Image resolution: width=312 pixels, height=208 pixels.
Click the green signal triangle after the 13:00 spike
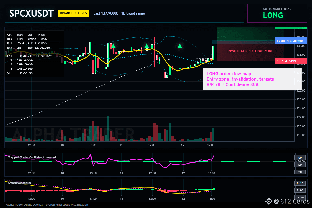113,46
